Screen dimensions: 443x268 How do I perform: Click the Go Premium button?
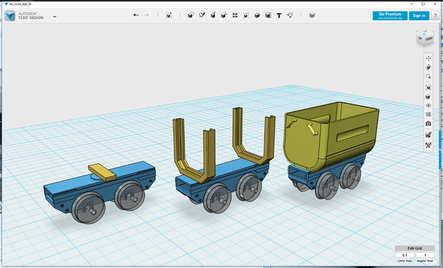click(390, 16)
